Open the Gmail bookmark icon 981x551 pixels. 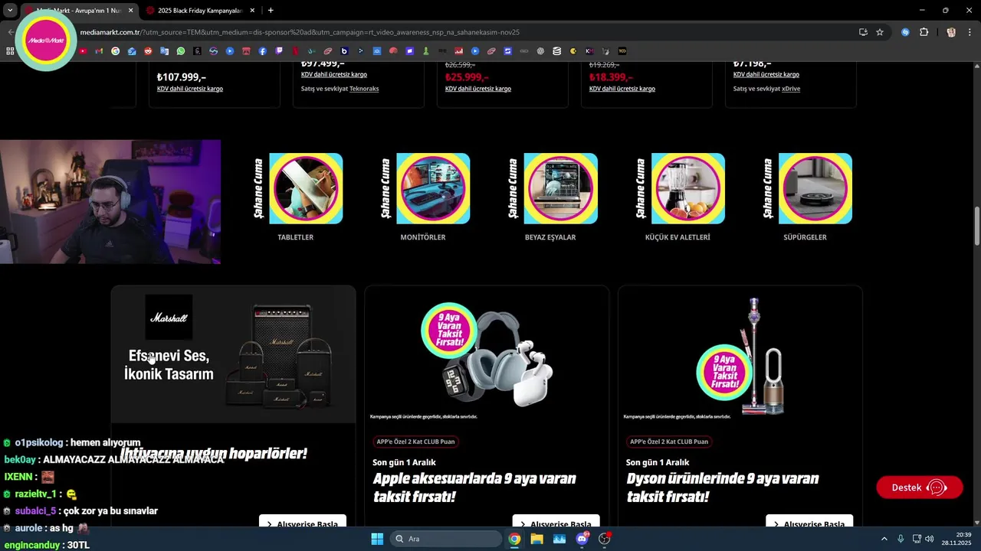point(99,51)
